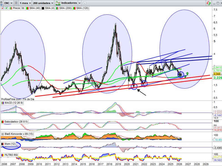Image resolution: width=222 pixels, height=166 pixels.
Task: Click the D timeframe icon
Action: 16,3
